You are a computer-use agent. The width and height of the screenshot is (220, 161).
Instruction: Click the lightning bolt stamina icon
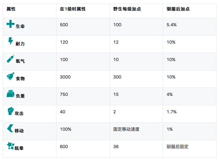(10, 41)
